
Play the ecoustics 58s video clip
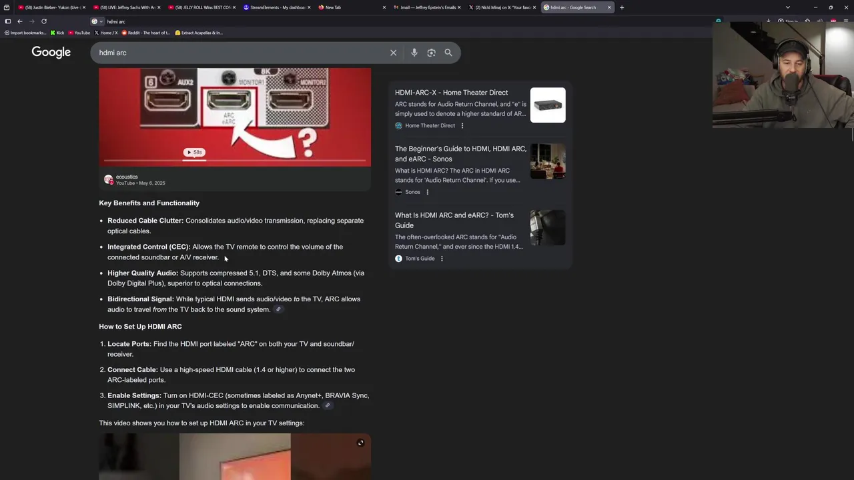coord(194,152)
